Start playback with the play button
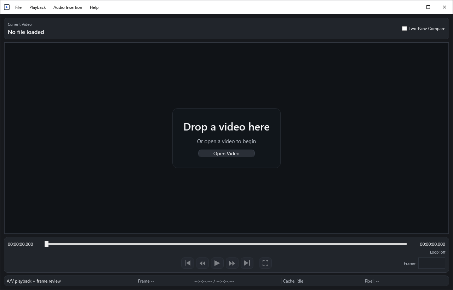 pyautogui.click(x=217, y=263)
